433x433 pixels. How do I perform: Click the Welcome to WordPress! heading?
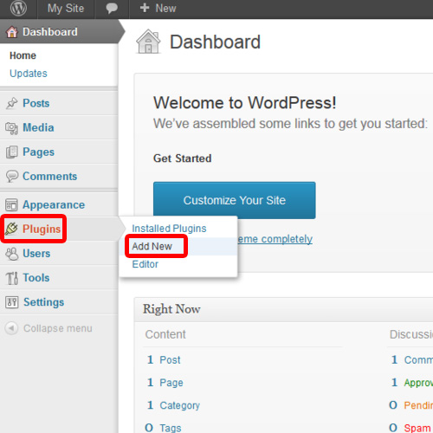[x=245, y=102]
